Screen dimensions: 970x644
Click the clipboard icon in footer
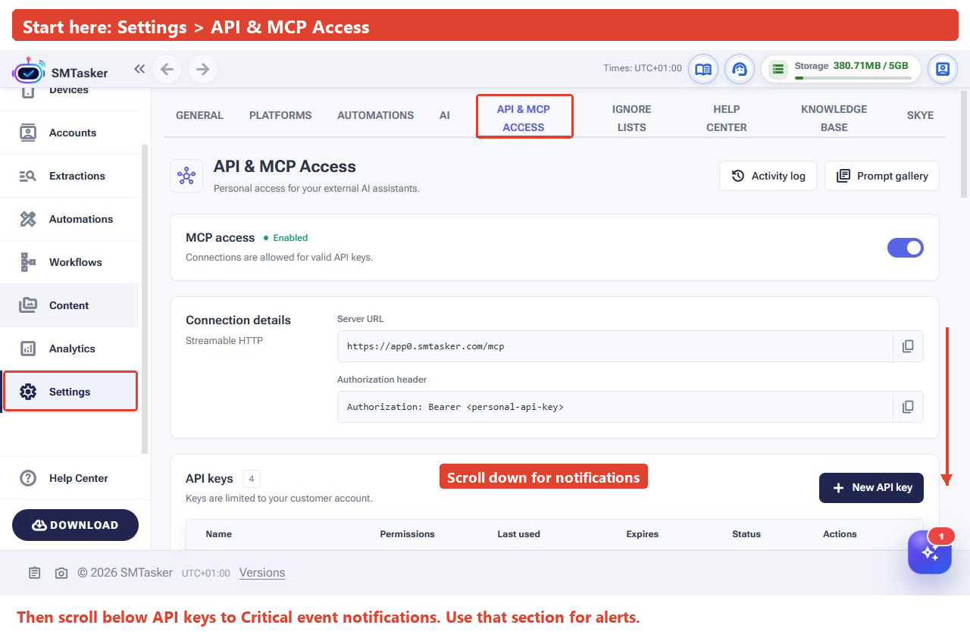point(35,573)
